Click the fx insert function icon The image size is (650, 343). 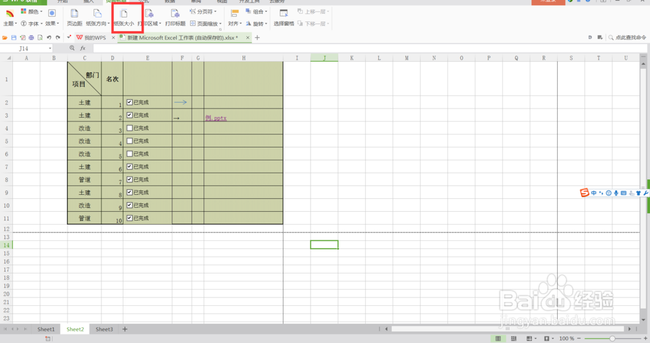pos(83,48)
